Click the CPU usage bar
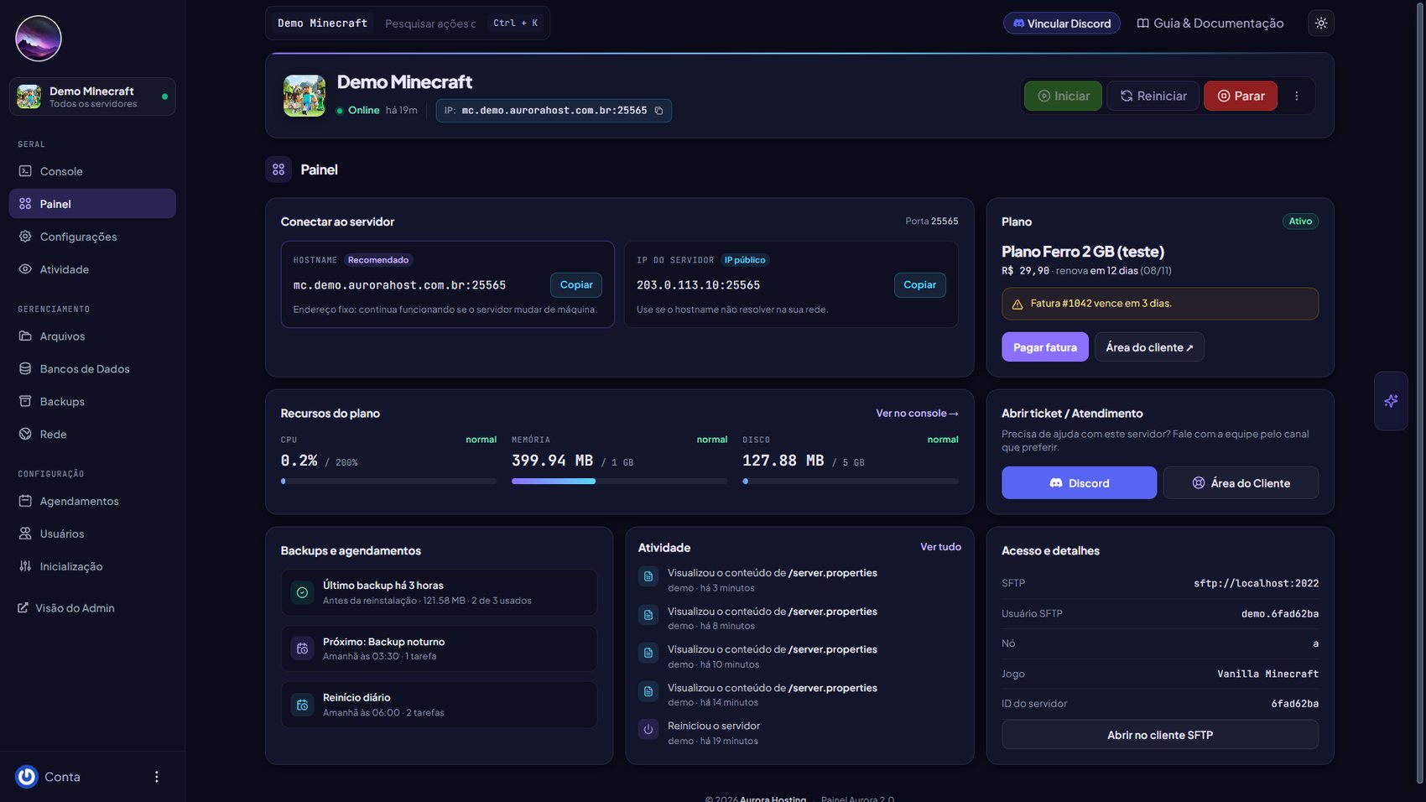Viewport: 1426px width, 802px height. [388, 482]
